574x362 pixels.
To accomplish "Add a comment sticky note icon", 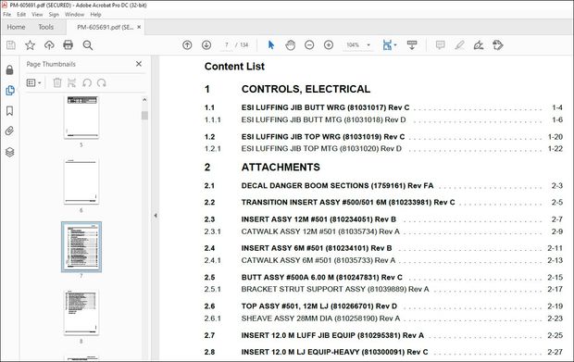I will pyautogui.click(x=440, y=45).
